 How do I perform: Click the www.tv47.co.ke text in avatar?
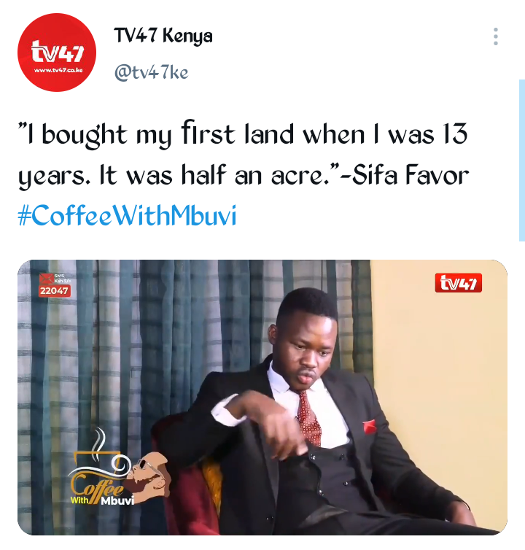pyautogui.click(x=58, y=70)
